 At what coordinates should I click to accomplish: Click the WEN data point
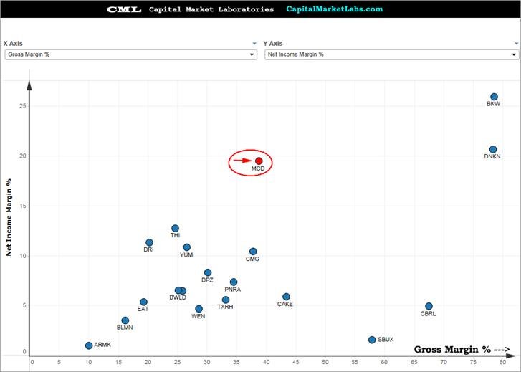coord(199,309)
